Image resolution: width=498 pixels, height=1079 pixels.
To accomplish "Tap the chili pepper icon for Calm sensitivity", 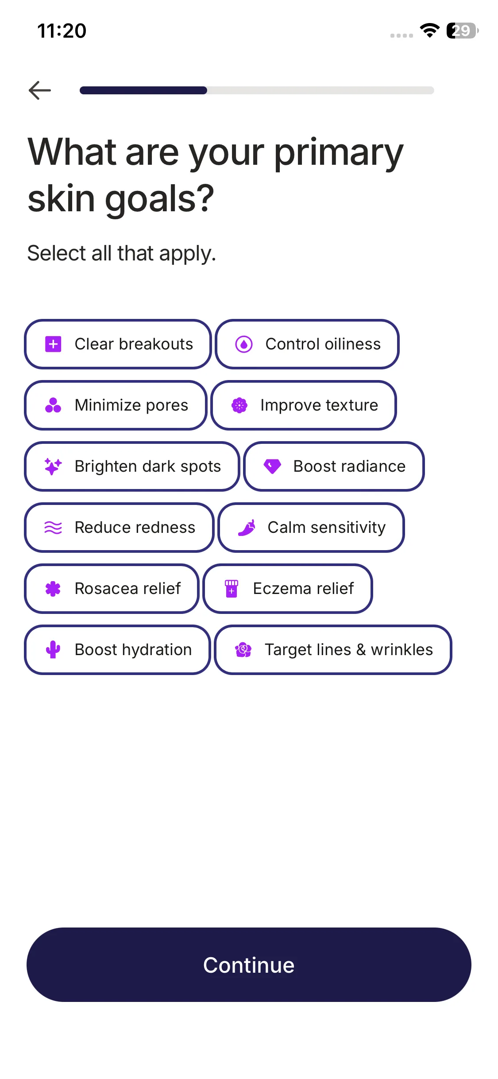I will 247,528.
